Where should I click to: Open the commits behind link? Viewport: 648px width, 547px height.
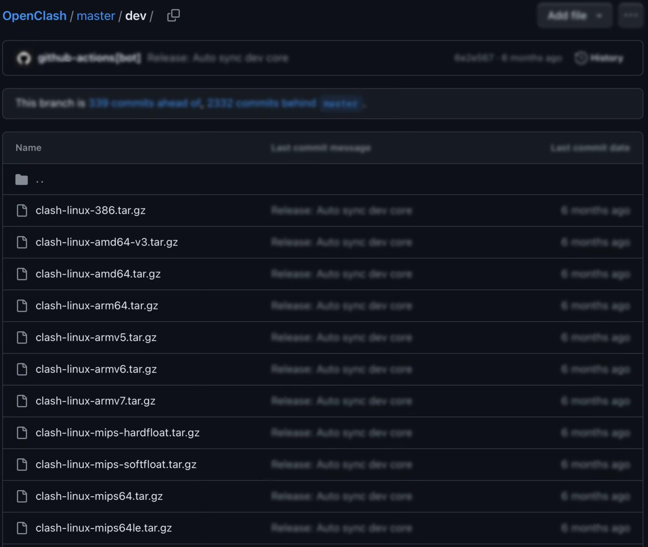[x=261, y=103]
